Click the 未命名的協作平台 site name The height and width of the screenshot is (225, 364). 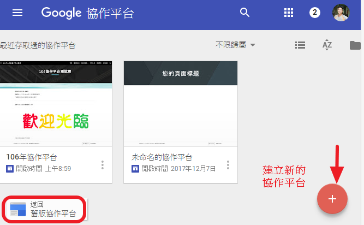(162, 157)
